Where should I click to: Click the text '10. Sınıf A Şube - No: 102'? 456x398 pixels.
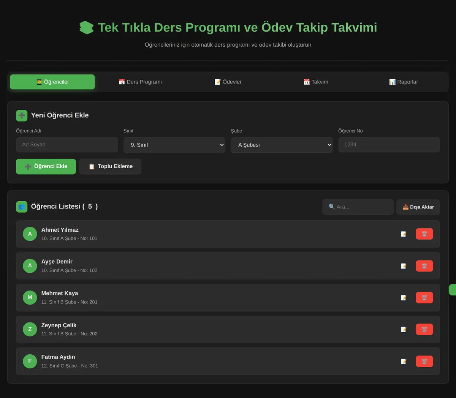click(69, 270)
